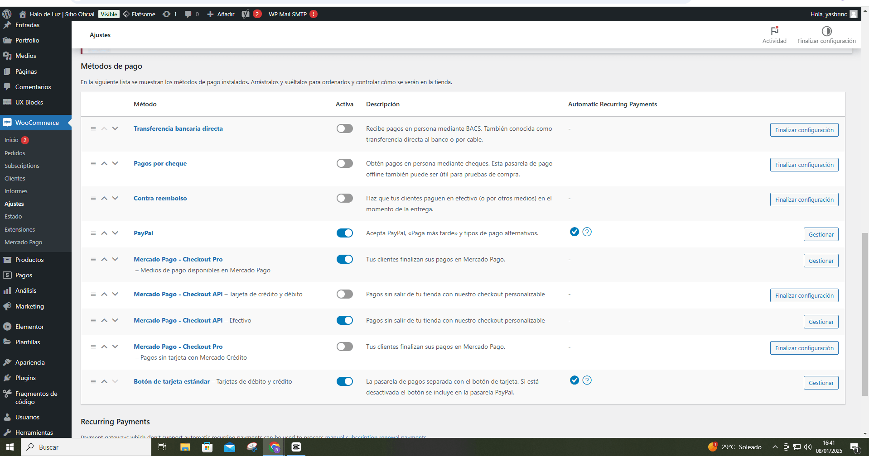Enable Checkout API Tarjeta de crédito y débito toggle
Viewport: 869px width, 456px height.
(x=344, y=294)
